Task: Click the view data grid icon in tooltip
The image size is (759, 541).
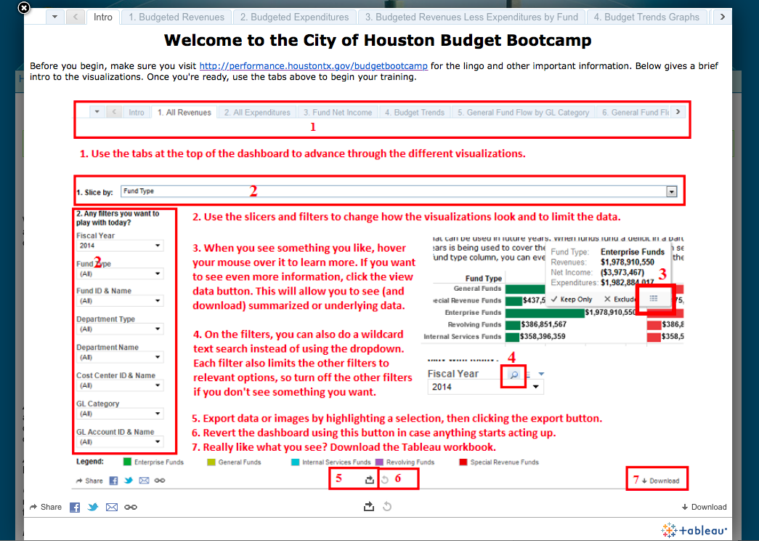Action: tap(654, 299)
